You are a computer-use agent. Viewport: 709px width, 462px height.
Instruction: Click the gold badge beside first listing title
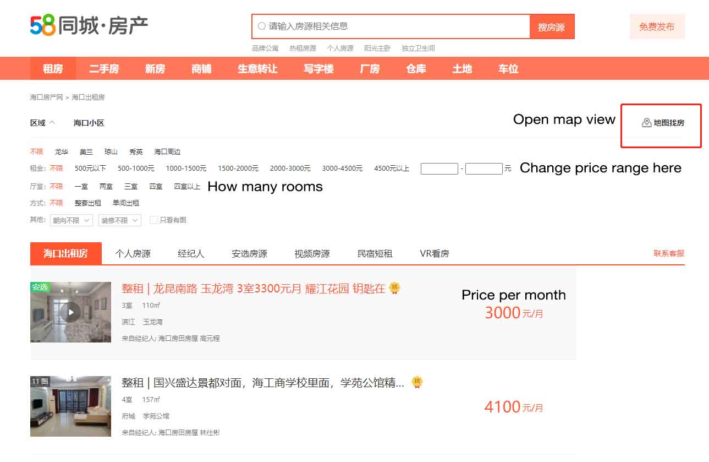click(x=394, y=288)
